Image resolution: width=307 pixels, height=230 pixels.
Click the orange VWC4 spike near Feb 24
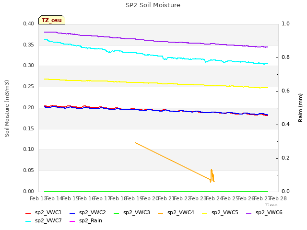(x=212, y=175)
